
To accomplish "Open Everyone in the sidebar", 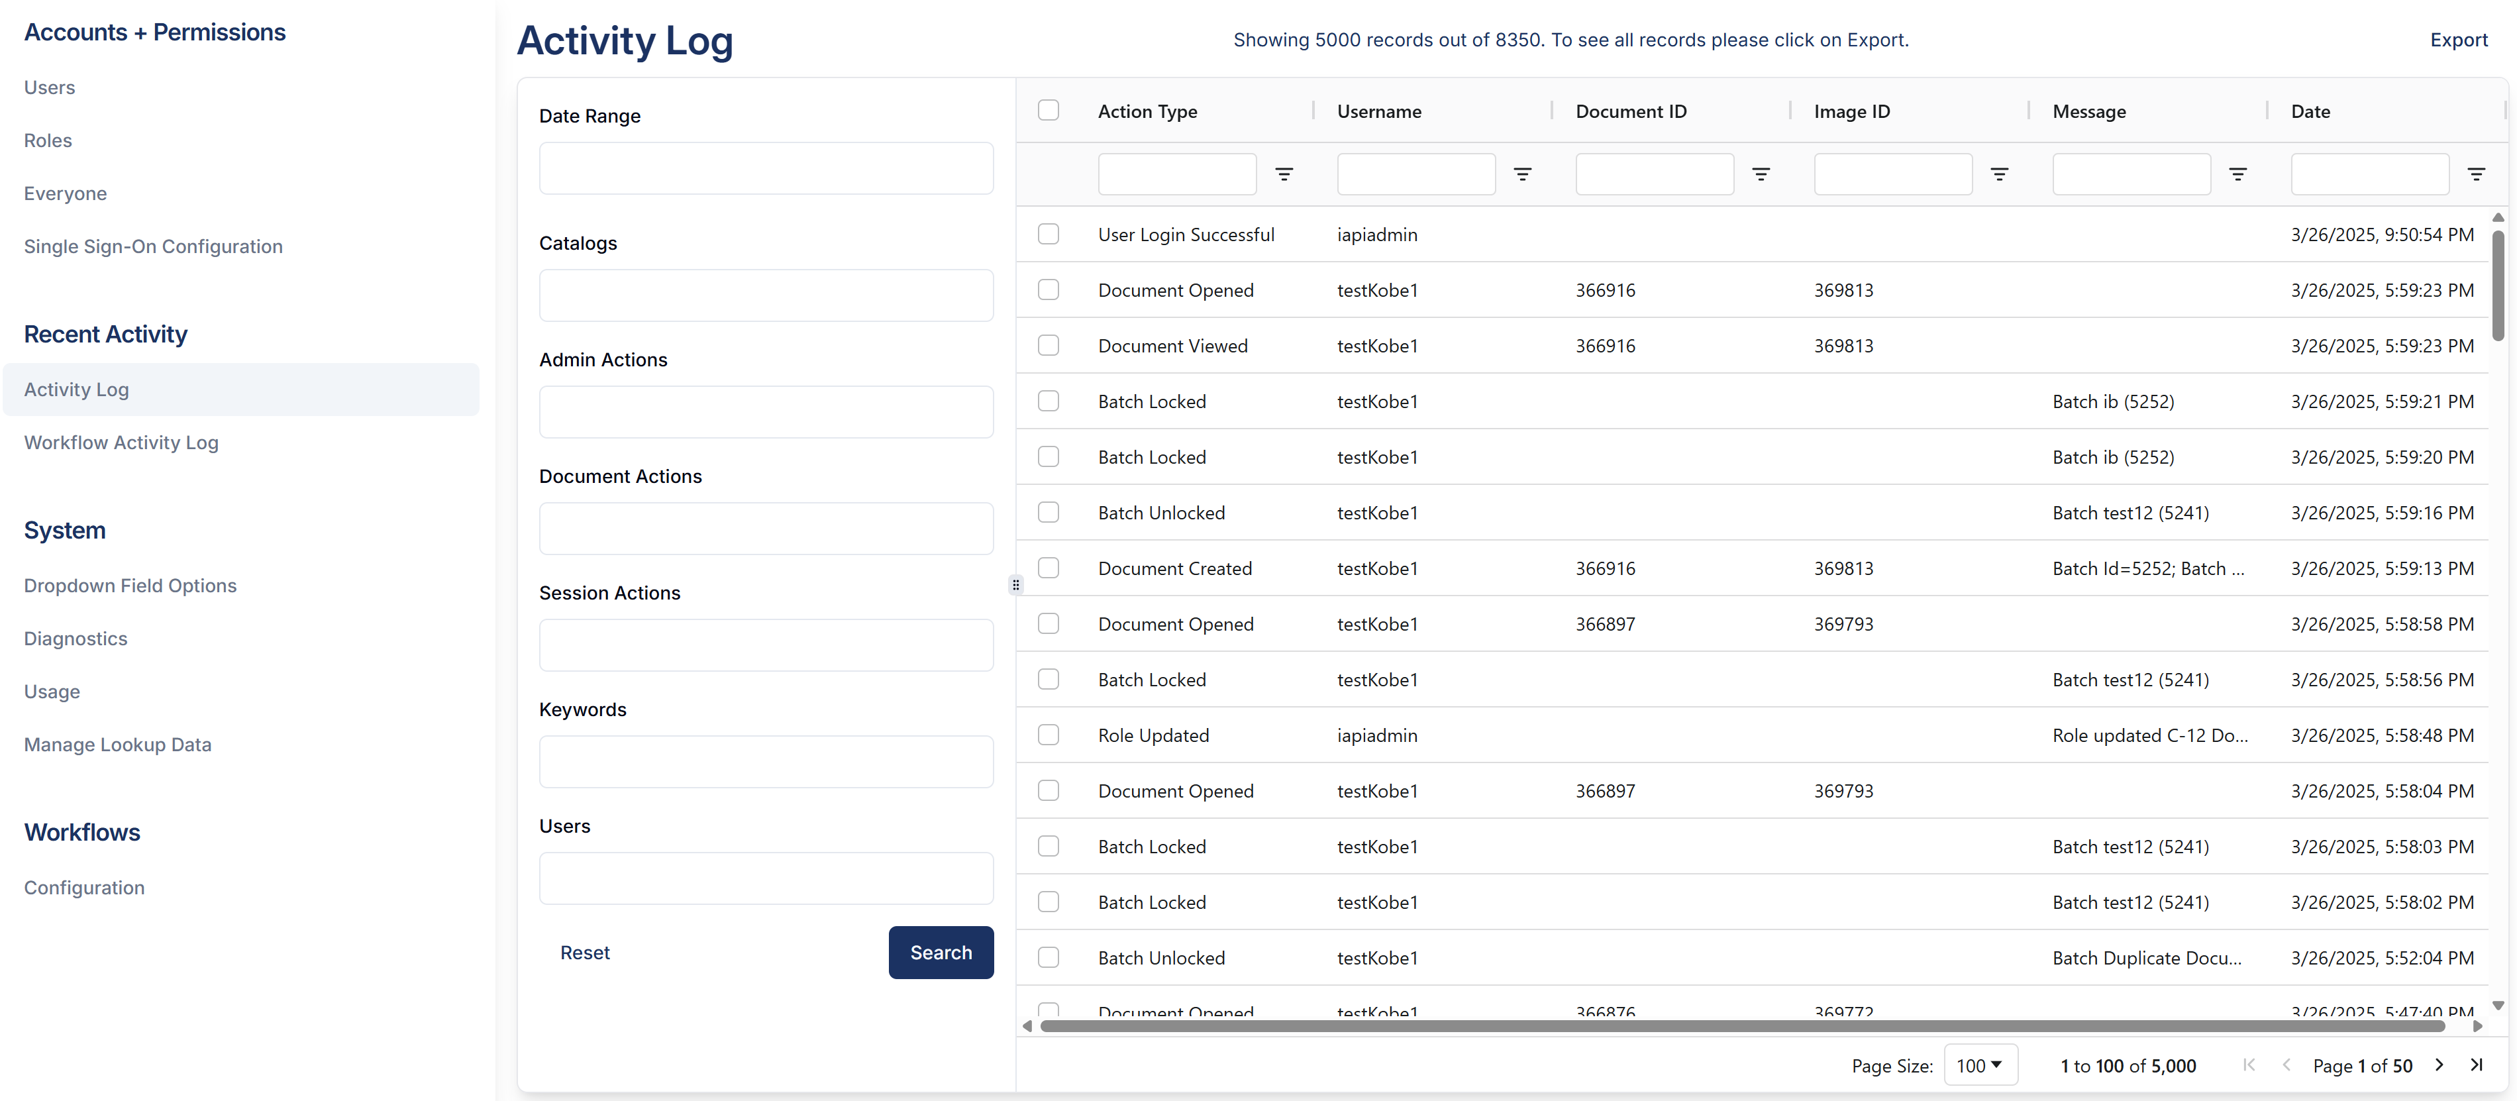I will click(66, 193).
